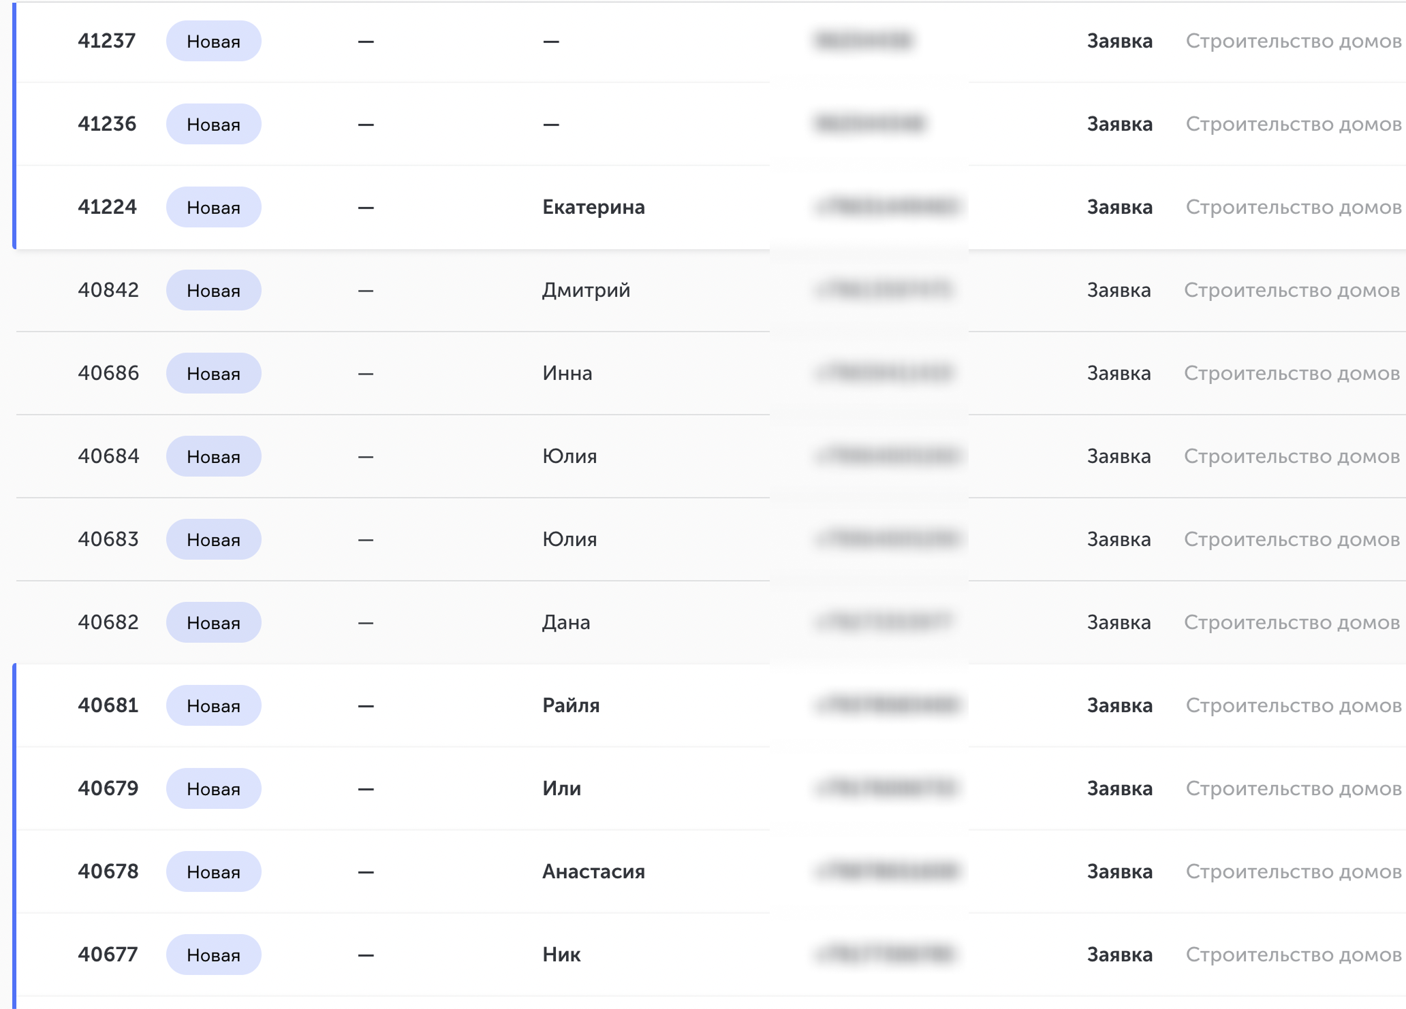
Task: Open request number 41237
Action: 107,41
